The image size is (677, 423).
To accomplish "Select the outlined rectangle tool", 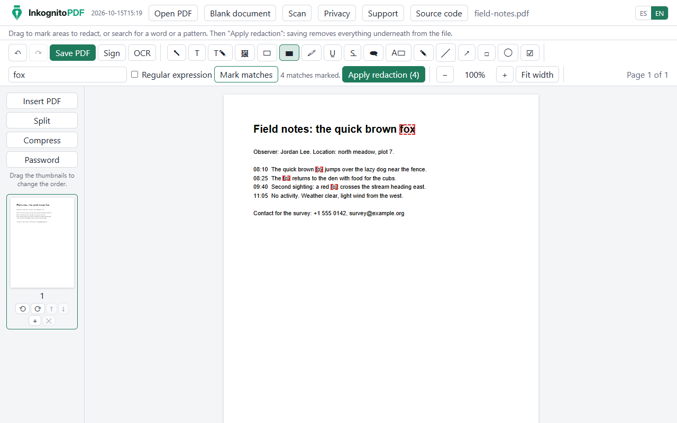I will click(267, 53).
